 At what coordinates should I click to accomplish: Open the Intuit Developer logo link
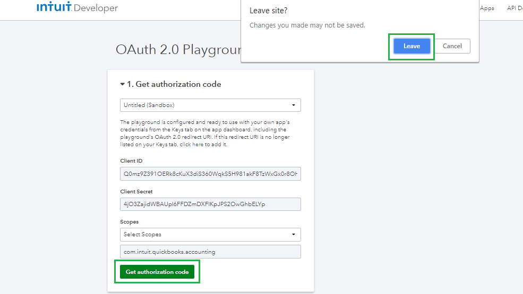[77, 7]
